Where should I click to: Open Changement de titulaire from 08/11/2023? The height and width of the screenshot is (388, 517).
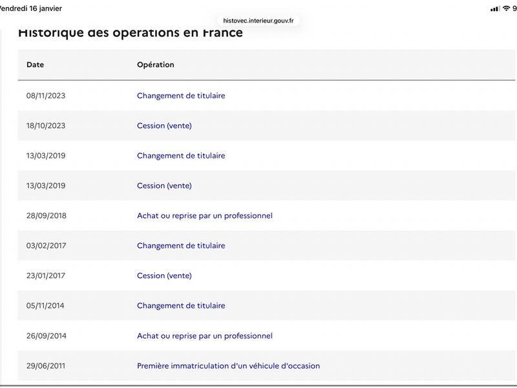pyautogui.click(x=181, y=96)
